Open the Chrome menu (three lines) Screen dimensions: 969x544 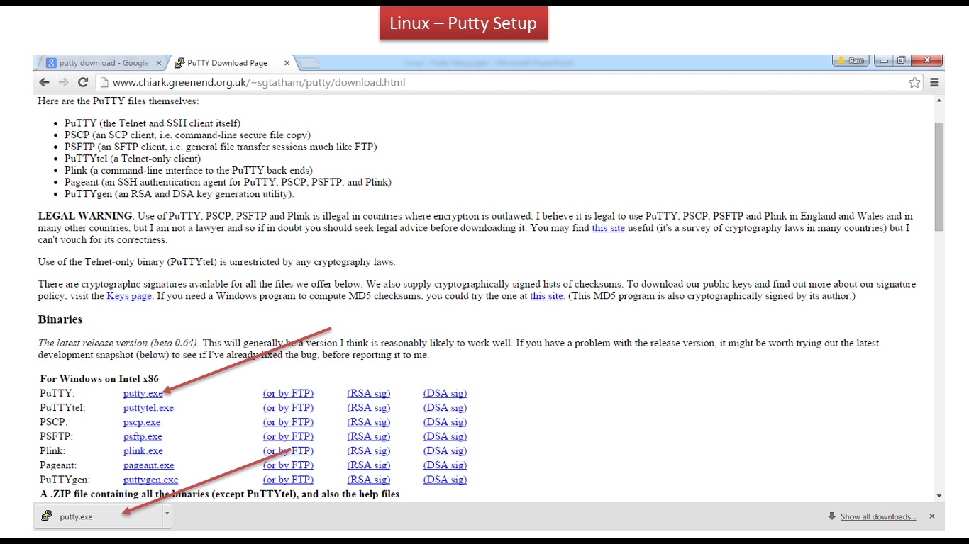pos(934,82)
